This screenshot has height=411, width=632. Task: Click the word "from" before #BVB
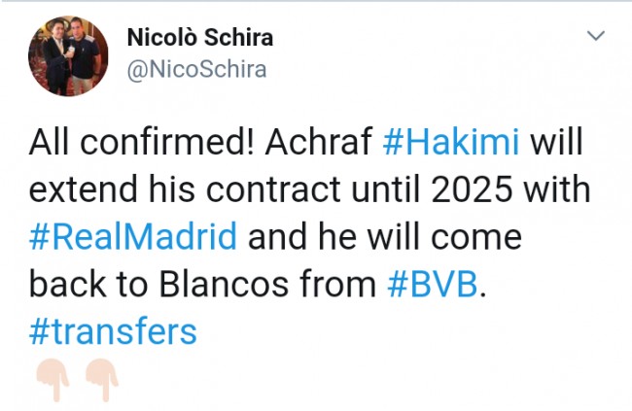(335, 284)
